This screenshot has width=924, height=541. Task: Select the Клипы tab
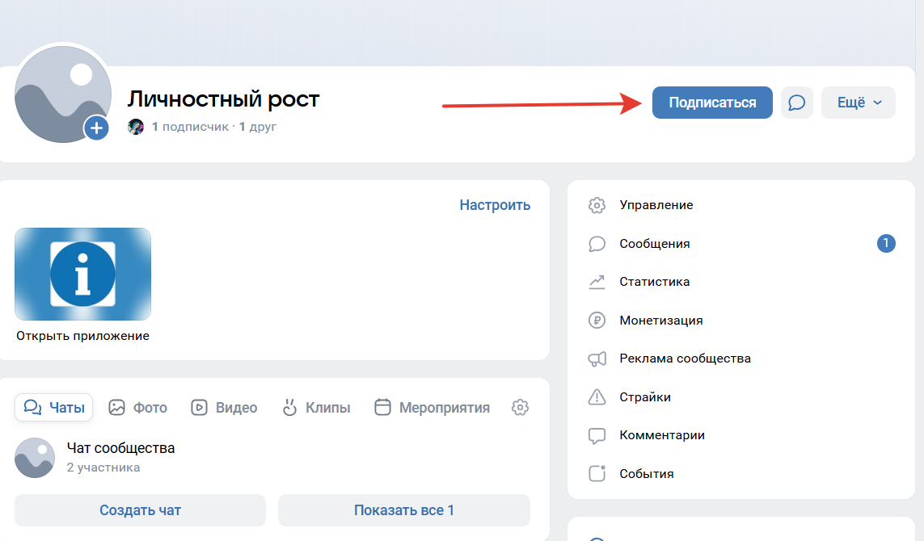click(318, 408)
